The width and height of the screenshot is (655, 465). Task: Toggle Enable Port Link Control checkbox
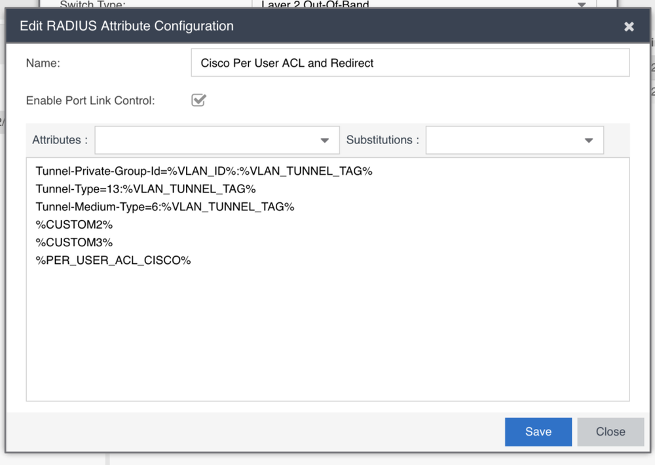pyautogui.click(x=198, y=100)
